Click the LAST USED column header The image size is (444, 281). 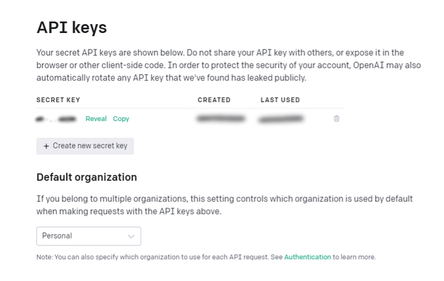point(280,100)
